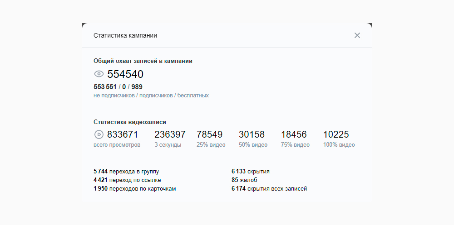
Task: Click the '85 жалоб' complaints line
Action: tap(241, 180)
